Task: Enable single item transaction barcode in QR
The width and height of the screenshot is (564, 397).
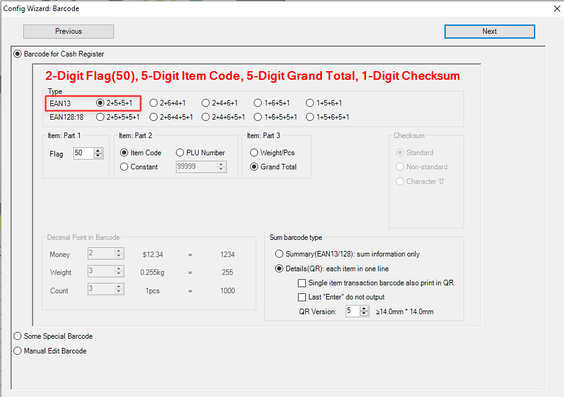Action: point(376,283)
